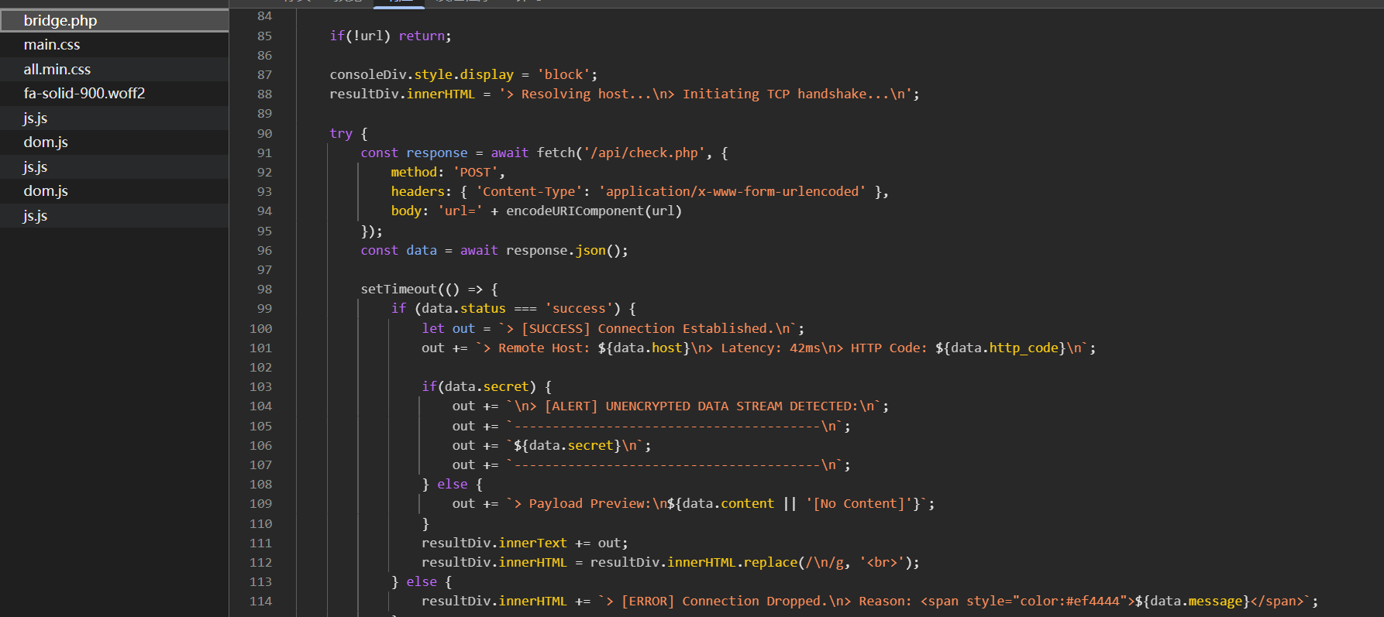Screen dimensions: 1384x617
Task: Click line number 91 in the gutter
Action: click(x=264, y=153)
